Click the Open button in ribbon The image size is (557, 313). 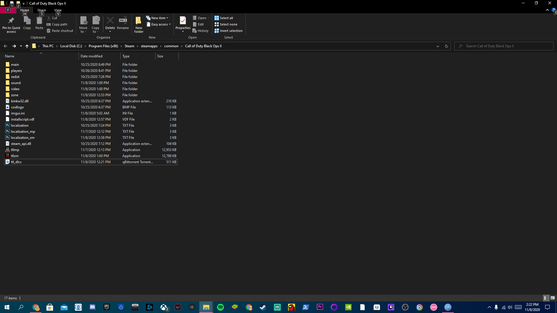[201, 18]
